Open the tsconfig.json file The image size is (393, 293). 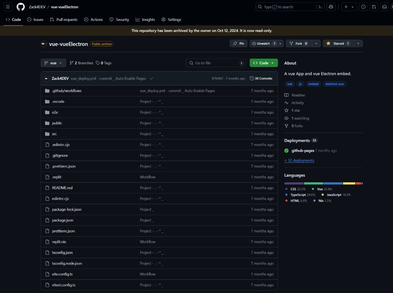pyautogui.click(x=62, y=253)
